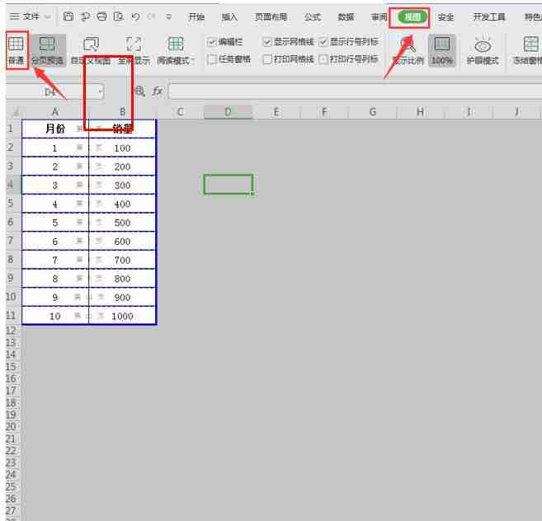Click month cell with value 10
Image resolution: width=542 pixels, height=521 pixels.
(x=55, y=316)
